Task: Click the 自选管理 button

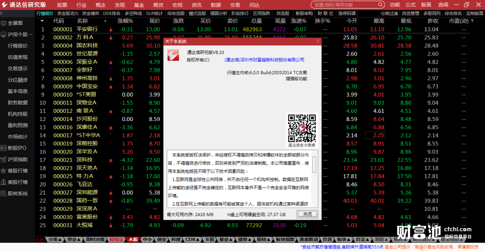Action: pos(411,13)
